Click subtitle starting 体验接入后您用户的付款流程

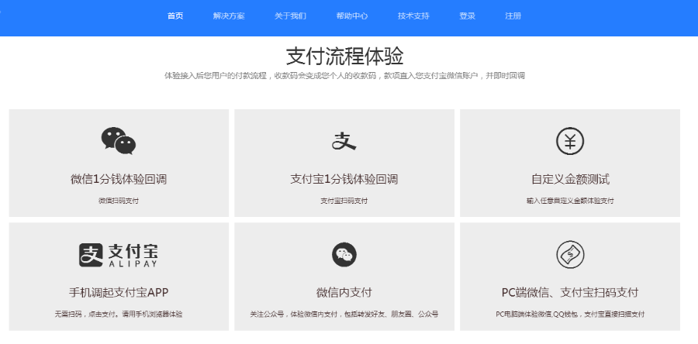[x=344, y=76]
